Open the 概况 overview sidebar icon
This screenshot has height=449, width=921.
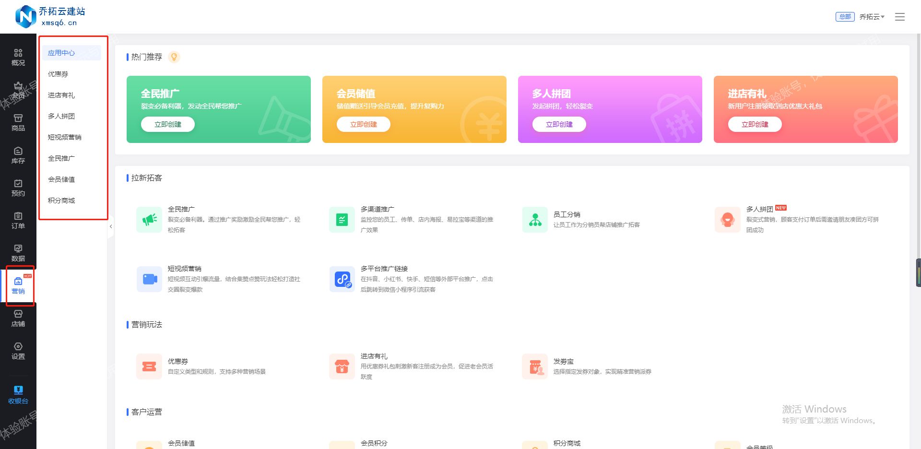pyautogui.click(x=18, y=57)
